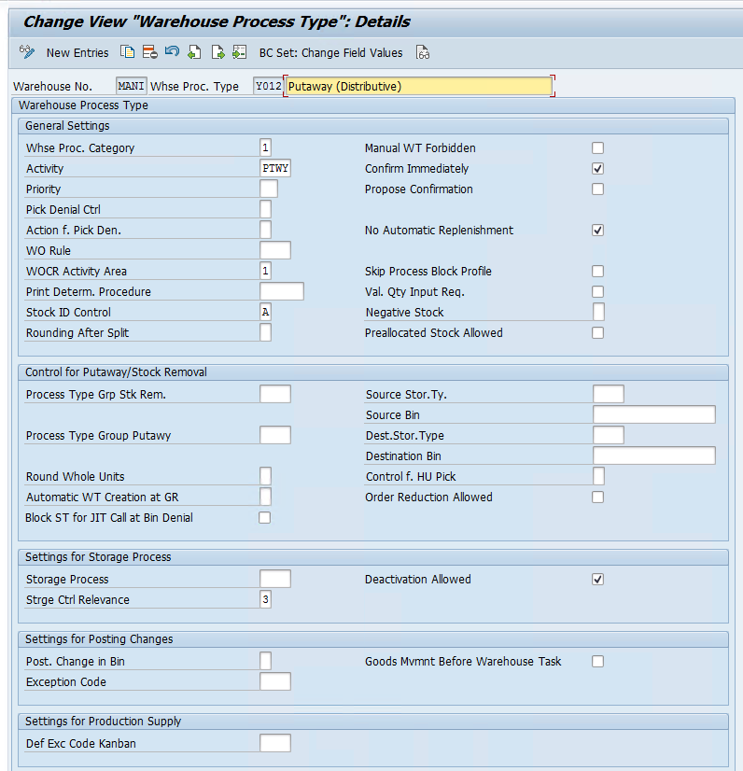Click Source Stor.Ty. field

[x=609, y=394]
